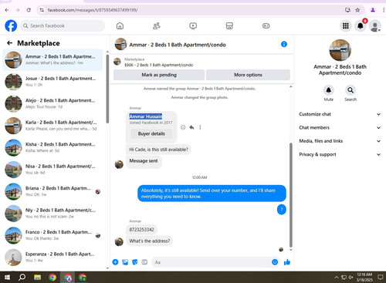Open the Esperanza conversation
Viewport: 386px width, 283px height.
(52, 257)
